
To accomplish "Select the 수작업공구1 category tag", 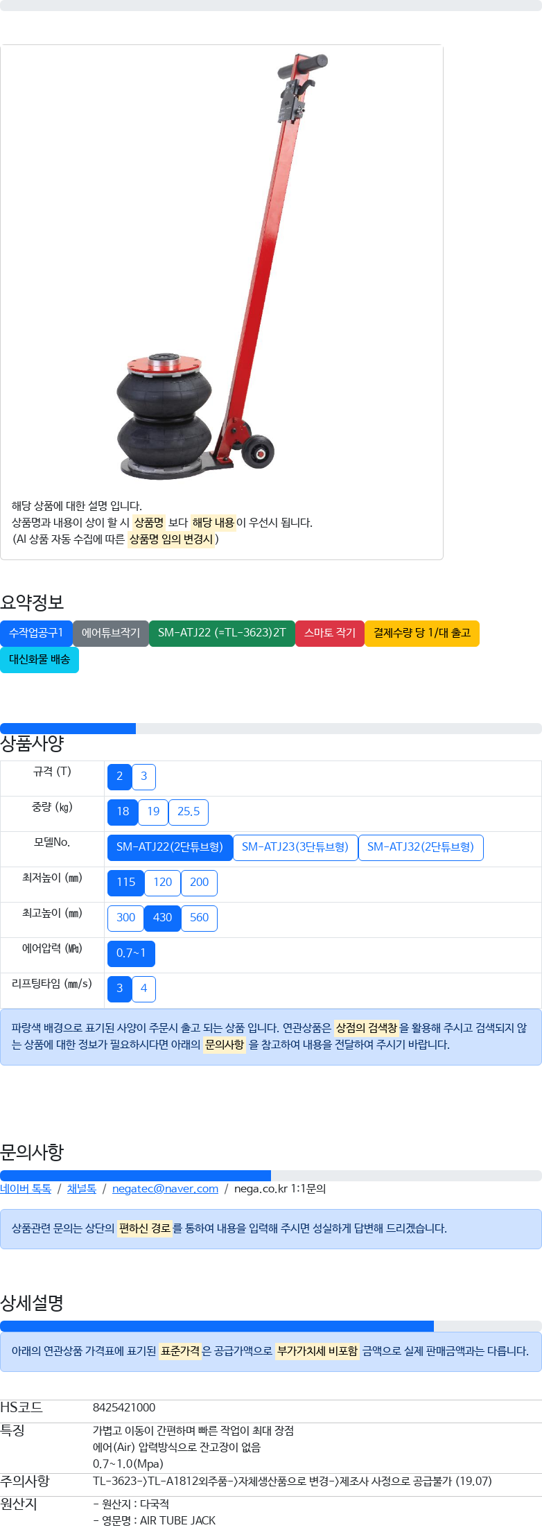I will [x=36, y=633].
